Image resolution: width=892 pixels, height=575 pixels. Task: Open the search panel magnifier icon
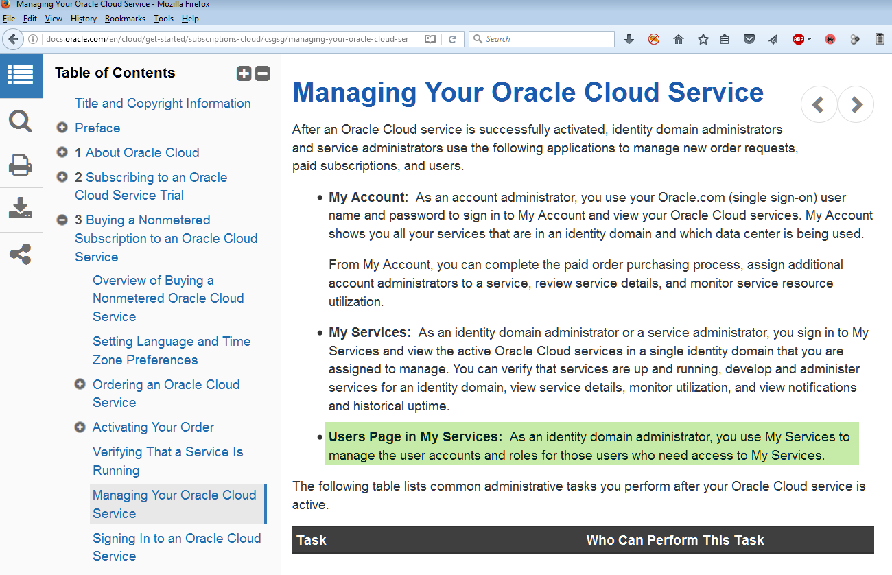click(21, 121)
